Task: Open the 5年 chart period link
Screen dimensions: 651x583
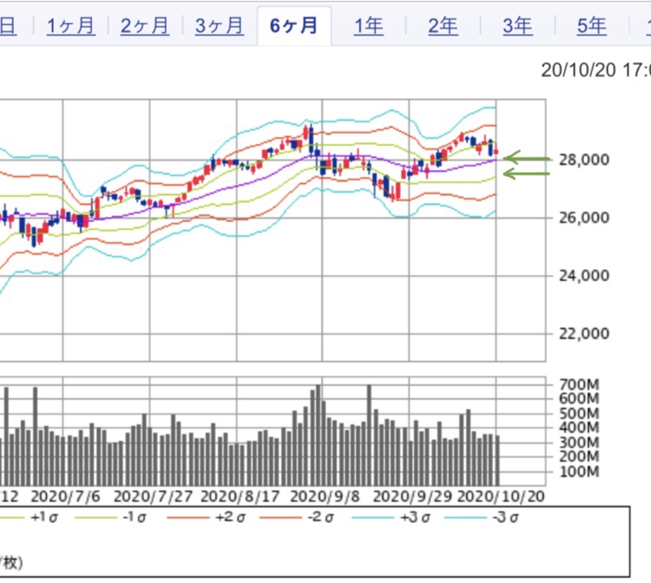Action: coord(592,26)
